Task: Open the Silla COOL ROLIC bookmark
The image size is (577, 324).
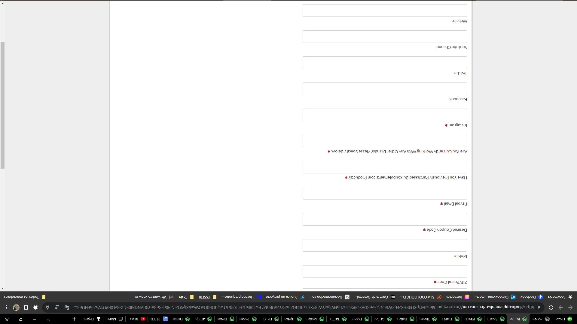Action: click(x=420, y=297)
